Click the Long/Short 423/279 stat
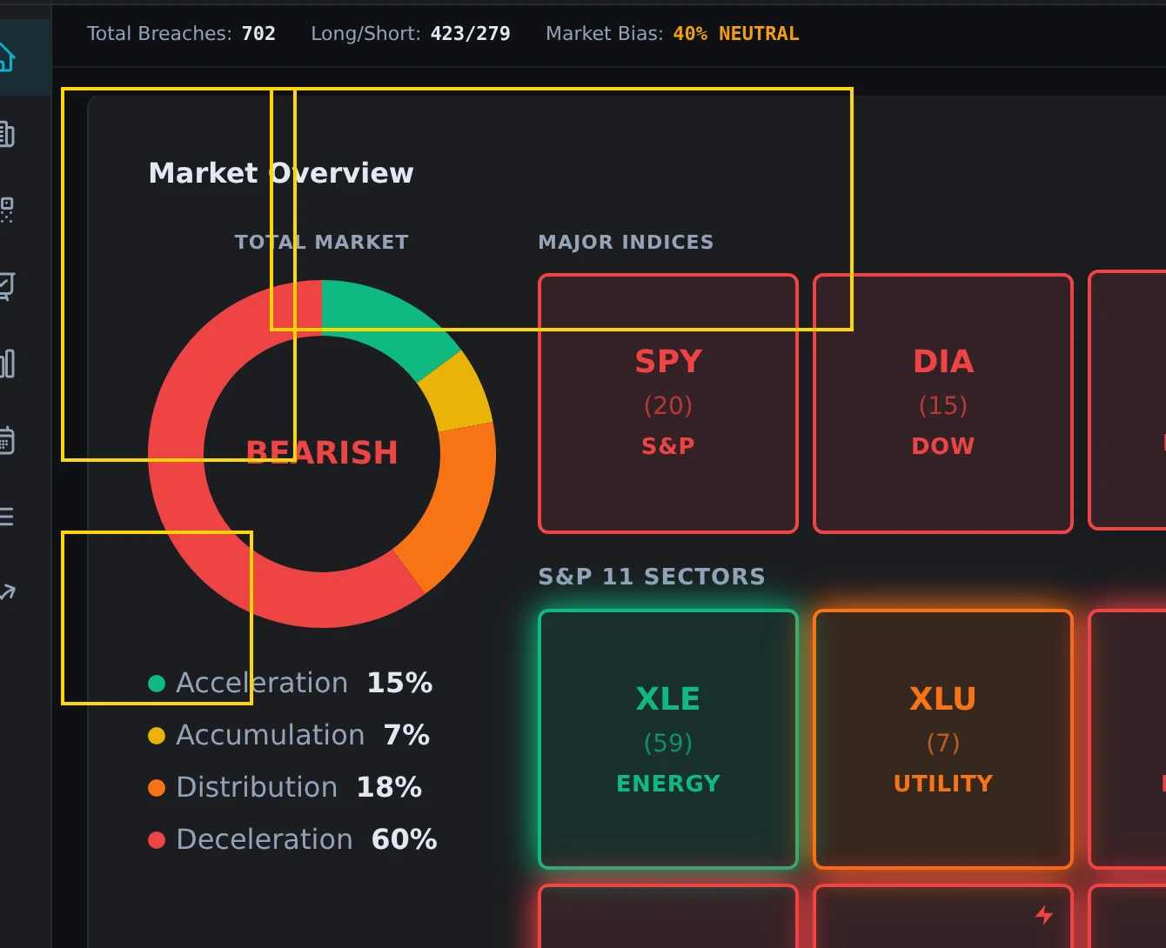The image size is (1166, 948). [x=411, y=34]
